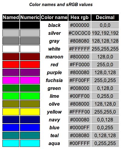
Task: Choose the Numeric yellow swatch
Action: point(30,112)
